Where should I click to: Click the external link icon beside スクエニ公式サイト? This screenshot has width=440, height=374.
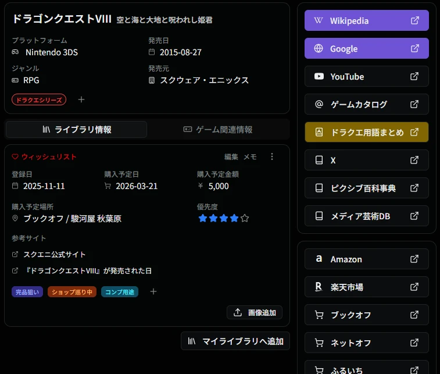pos(15,254)
